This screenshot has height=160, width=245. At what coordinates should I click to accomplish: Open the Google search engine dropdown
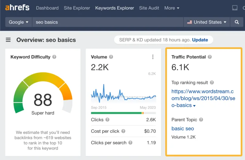pyautogui.click(x=19, y=22)
